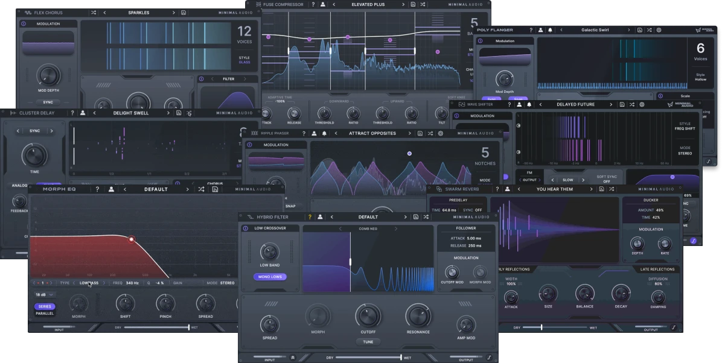
Task: Toggle the Ripple Phaser Modulation power button
Action: point(249,145)
